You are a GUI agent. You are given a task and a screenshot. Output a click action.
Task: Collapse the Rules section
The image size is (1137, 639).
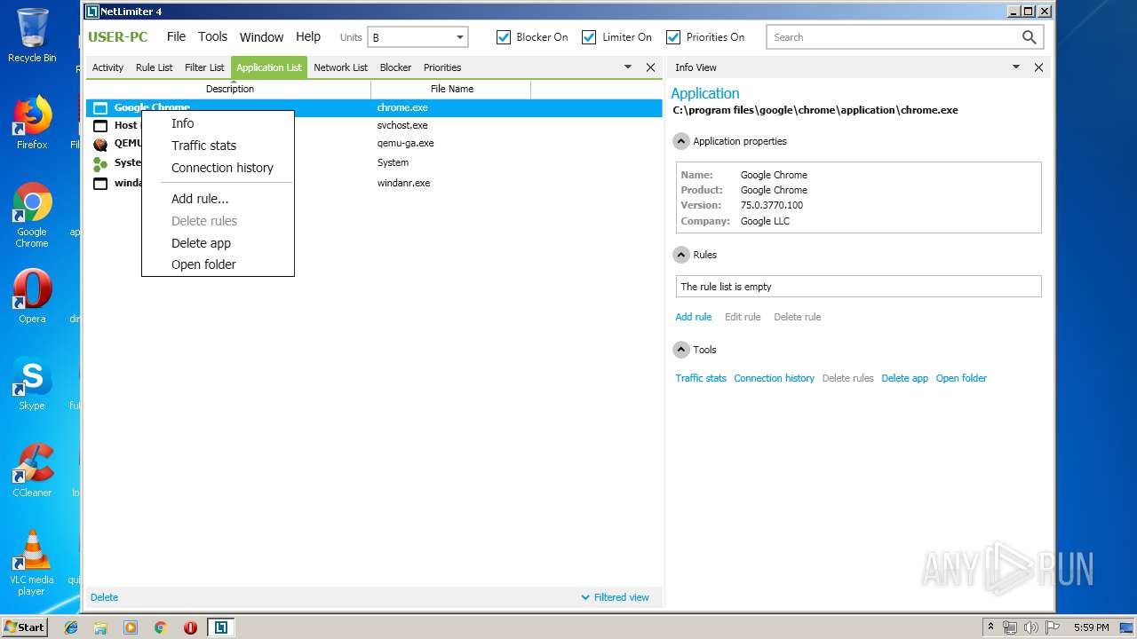681,255
